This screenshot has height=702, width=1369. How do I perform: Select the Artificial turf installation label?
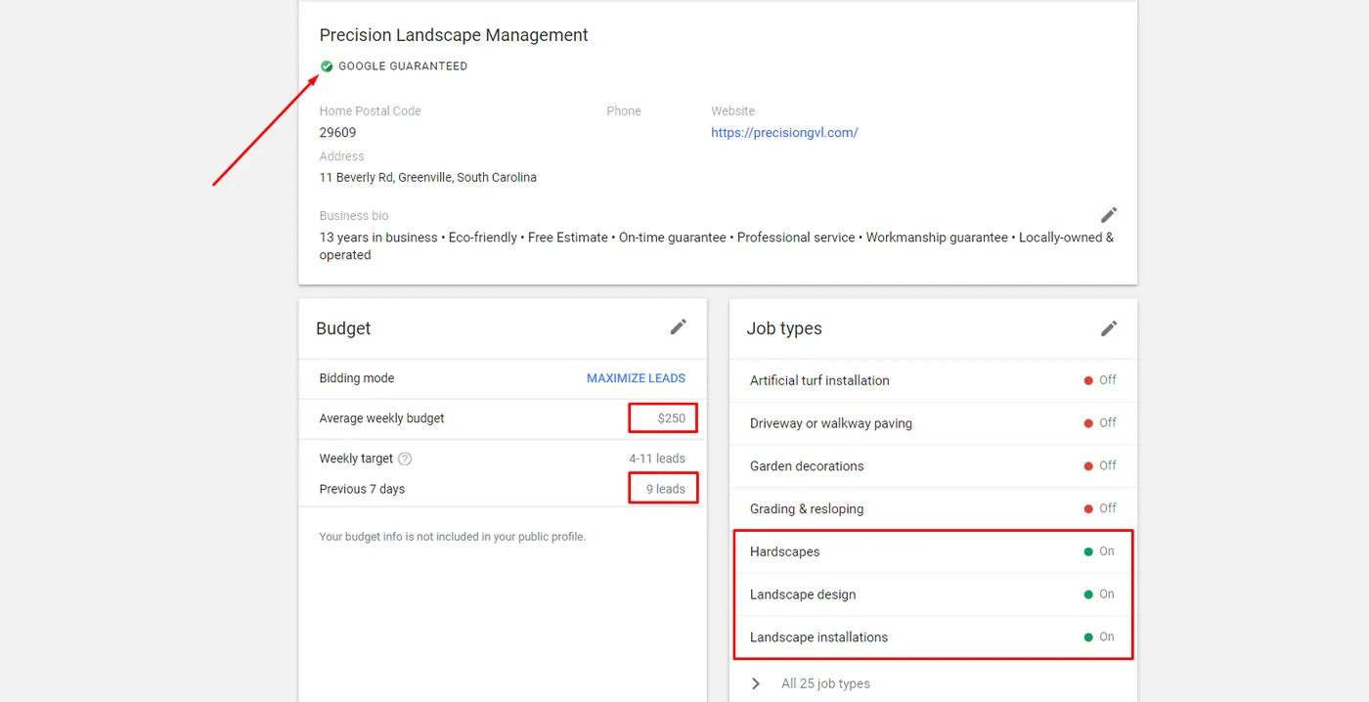819,380
